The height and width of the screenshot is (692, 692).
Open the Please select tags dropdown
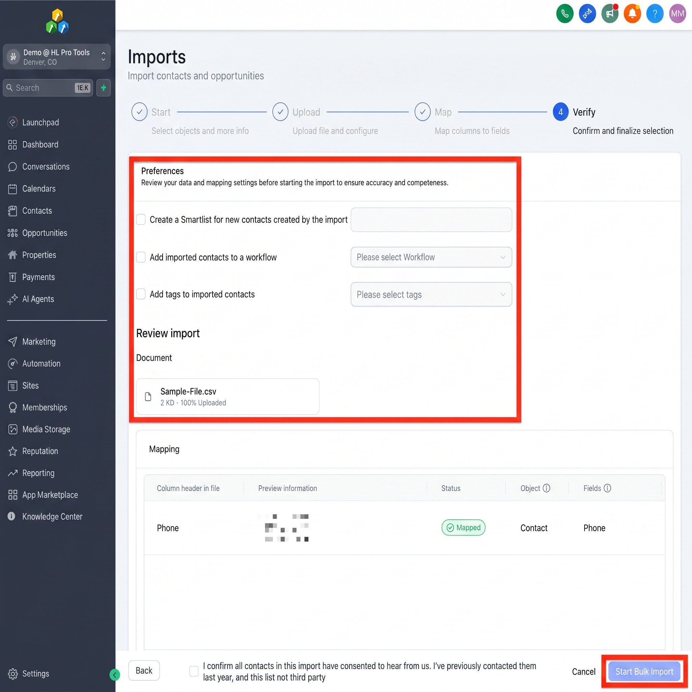[431, 294]
